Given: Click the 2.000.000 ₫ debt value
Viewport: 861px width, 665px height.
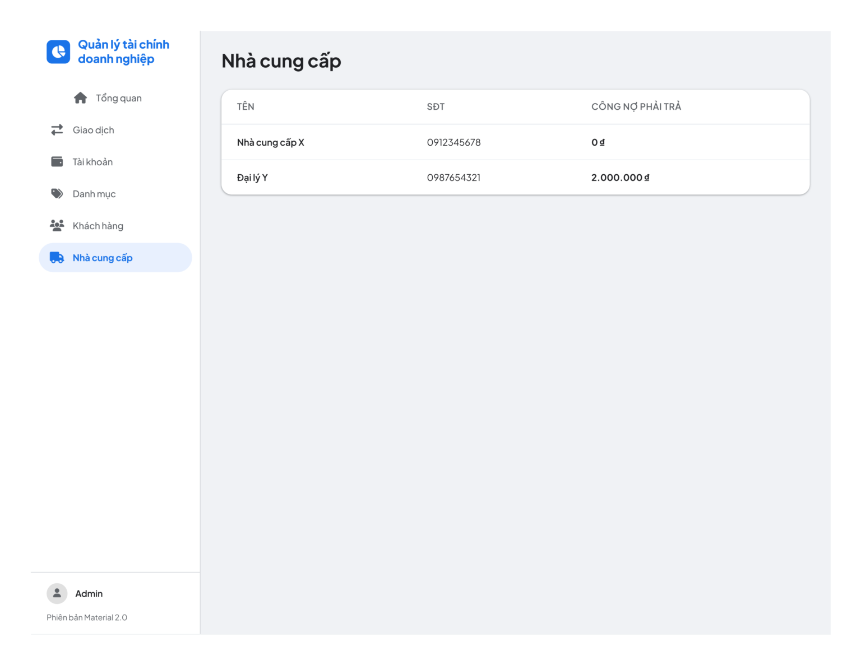Looking at the screenshot, I should (x=621, y=178).
